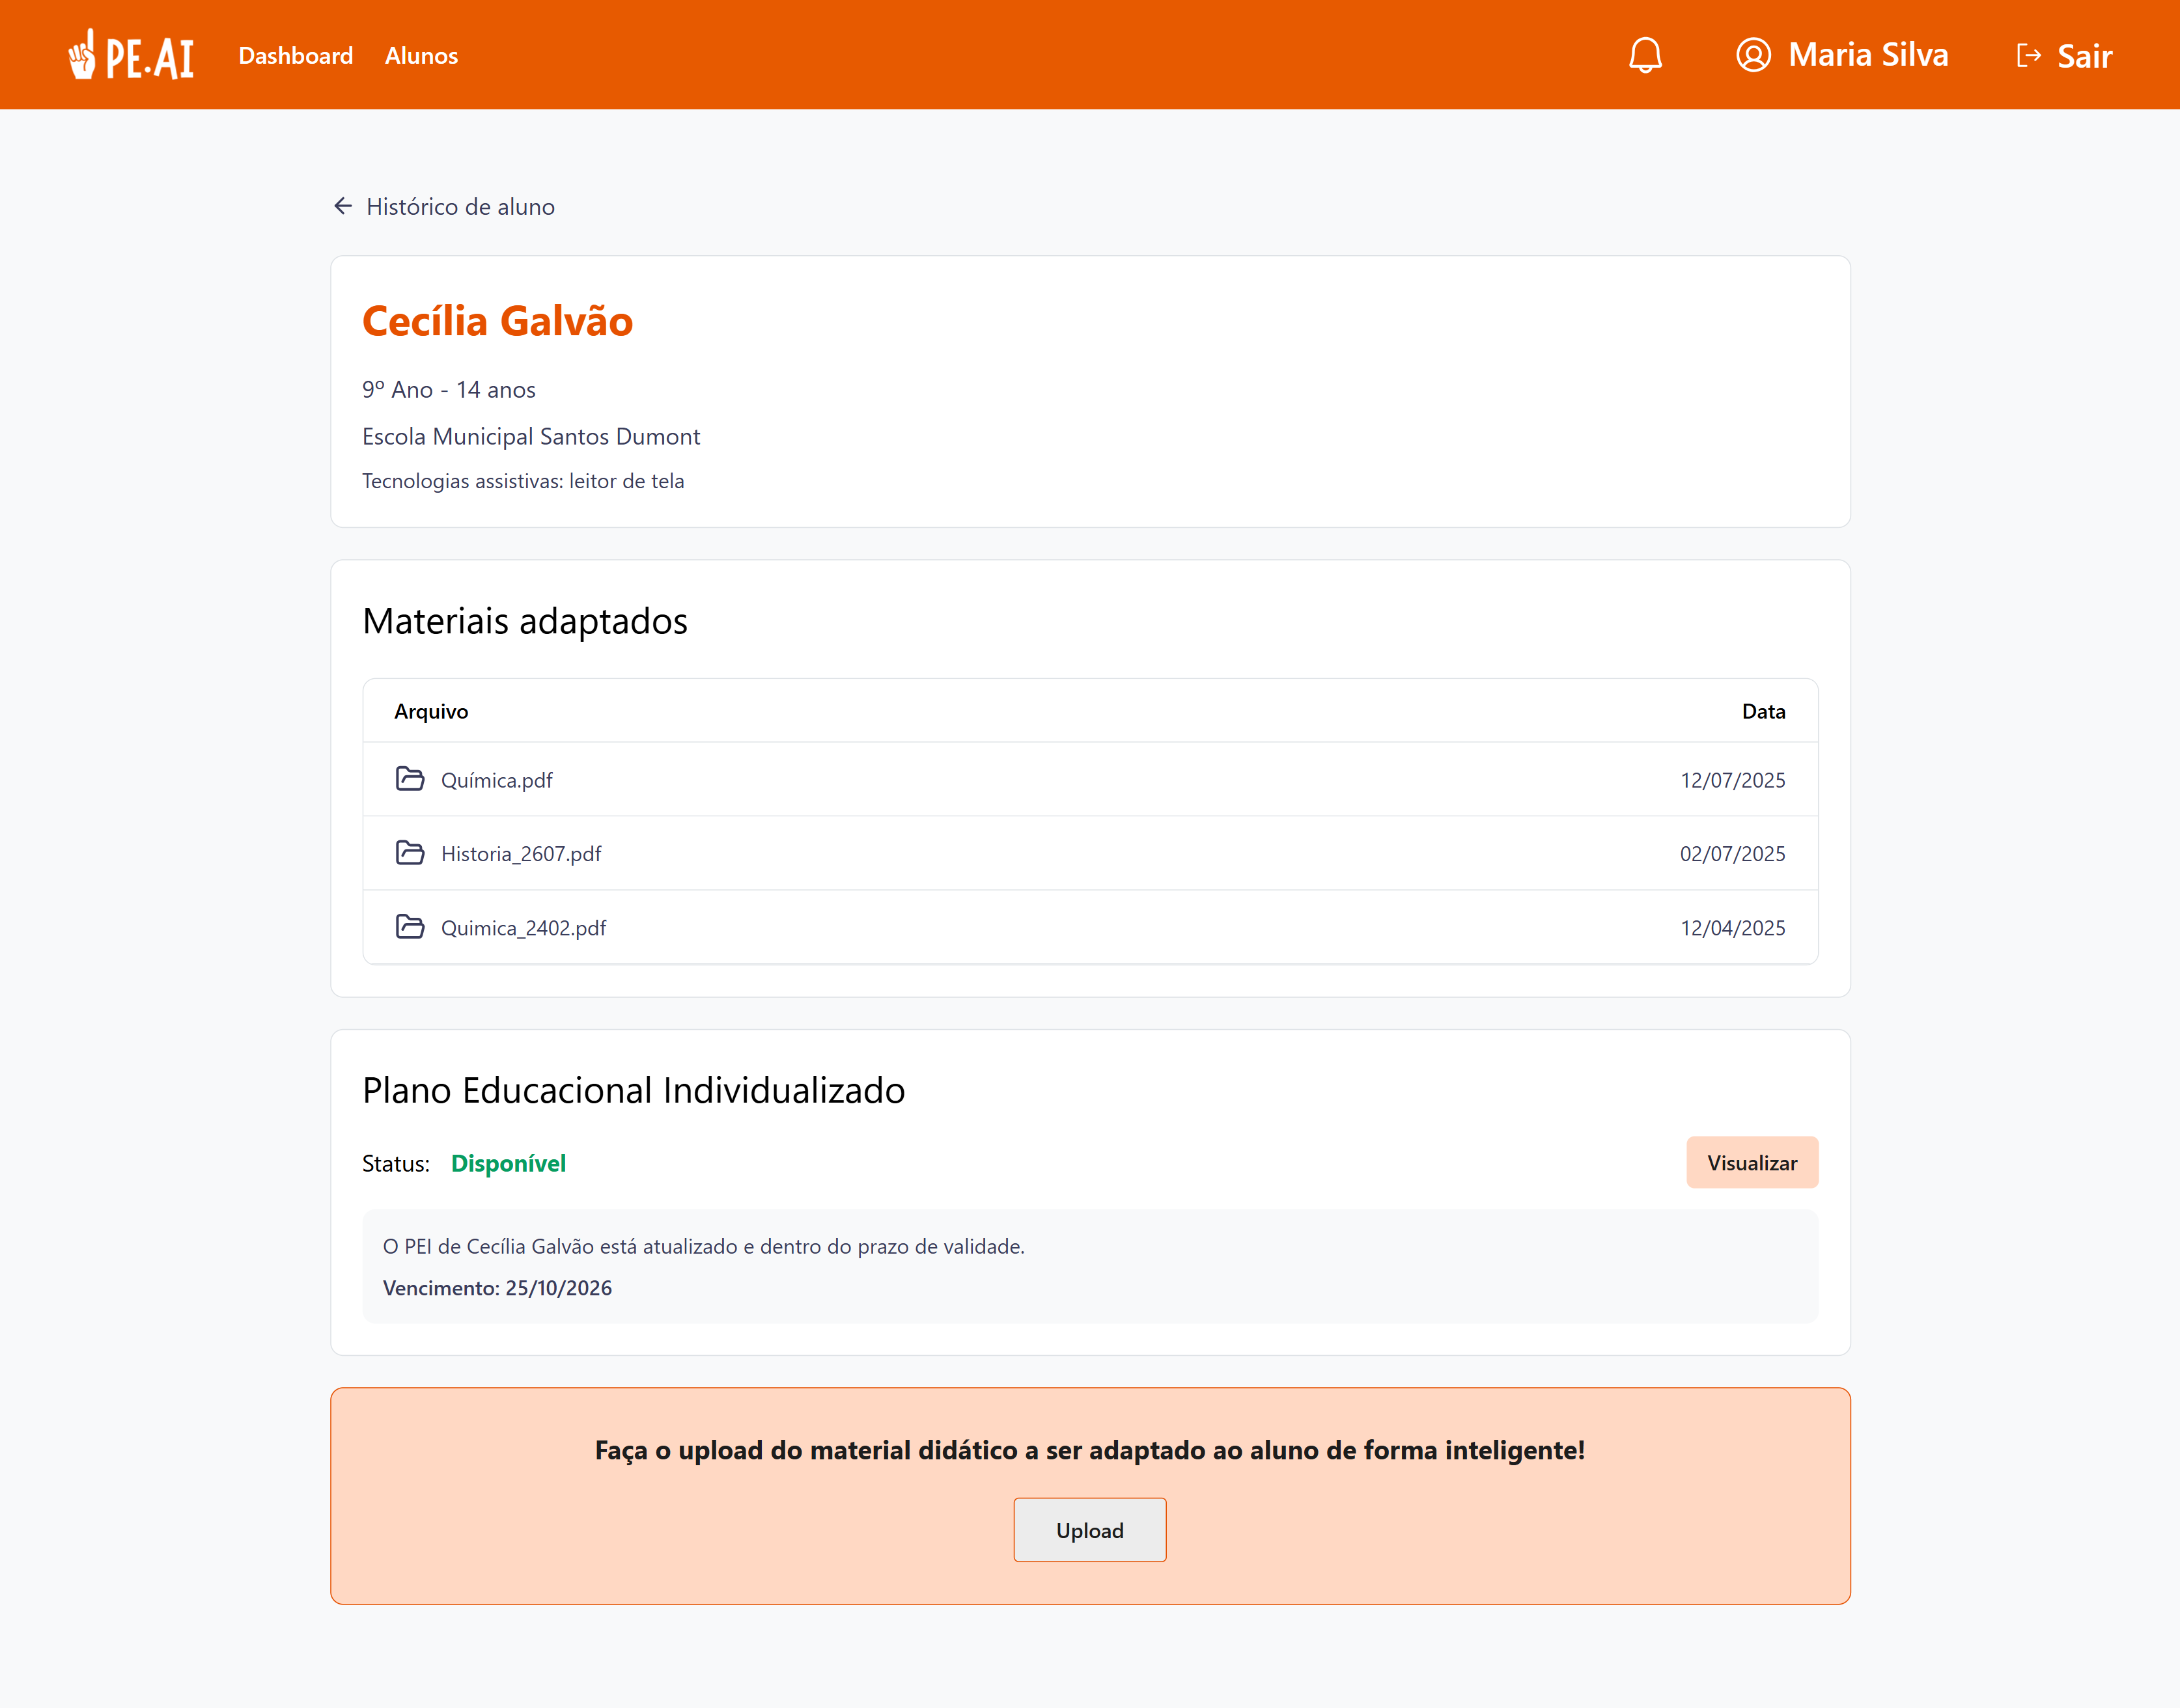
Task: Click Sair to log out
Action: click(2084, 56)
